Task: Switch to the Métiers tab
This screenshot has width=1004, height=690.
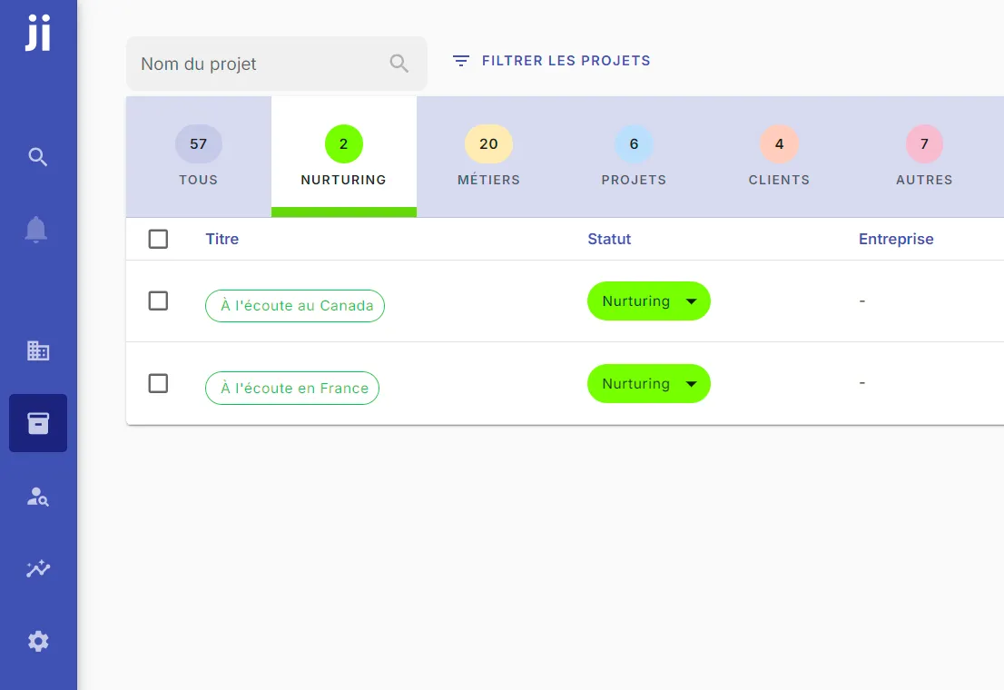Action: coord(488,156)
